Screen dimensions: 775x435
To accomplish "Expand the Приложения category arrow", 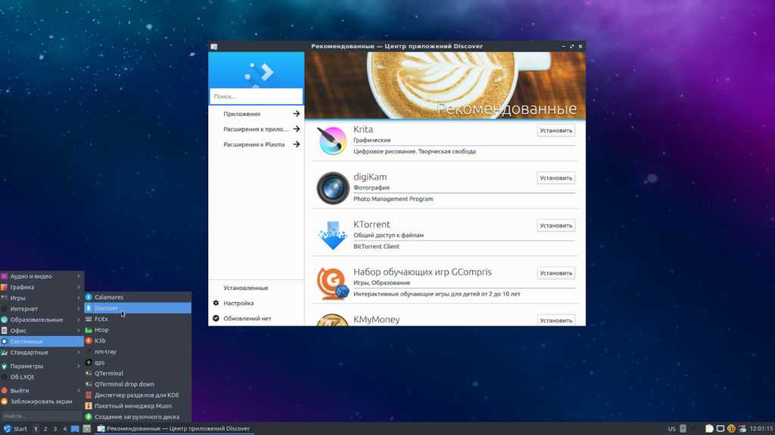I will point(297,114).
